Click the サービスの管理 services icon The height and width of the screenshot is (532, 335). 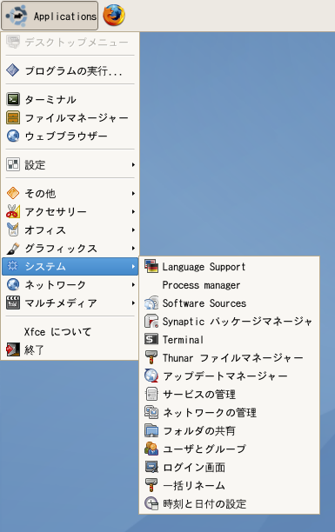click(151, 395)
